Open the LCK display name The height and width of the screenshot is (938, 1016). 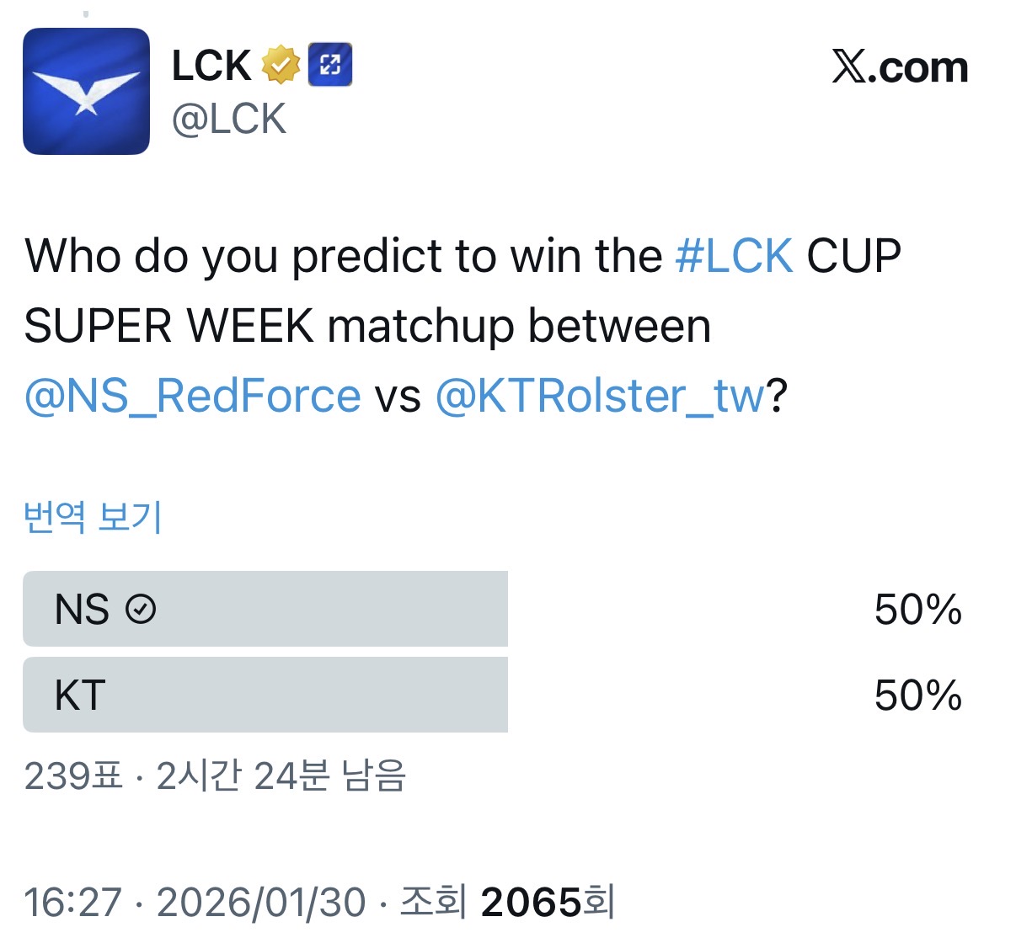point(211,66)
